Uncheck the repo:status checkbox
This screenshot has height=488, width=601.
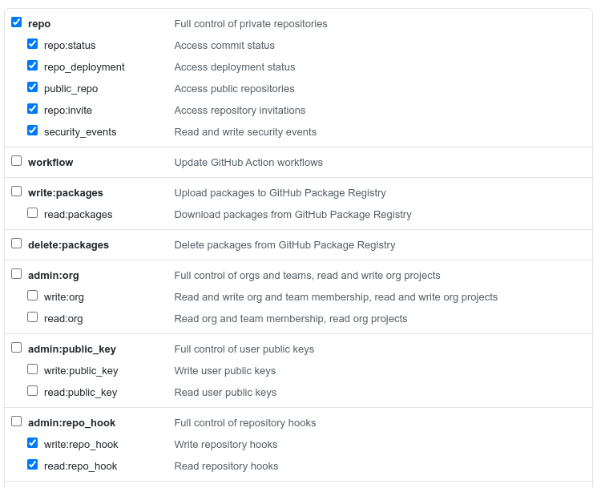coord(33,44)
